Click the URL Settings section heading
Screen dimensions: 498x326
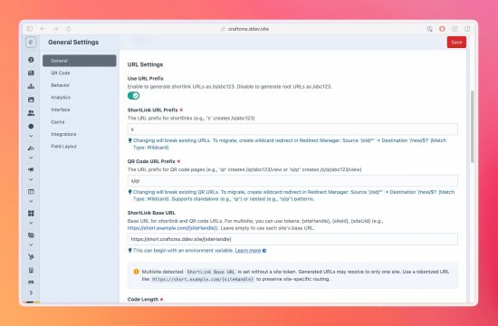pos(145,64)
